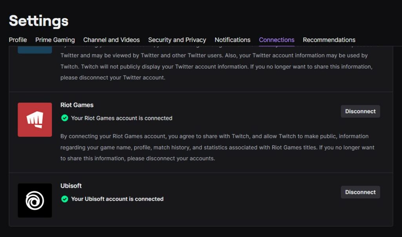Open the Security and Privacy tab
Screen dimensions: 402x237
pyautogui.click(x=177, y=40)
